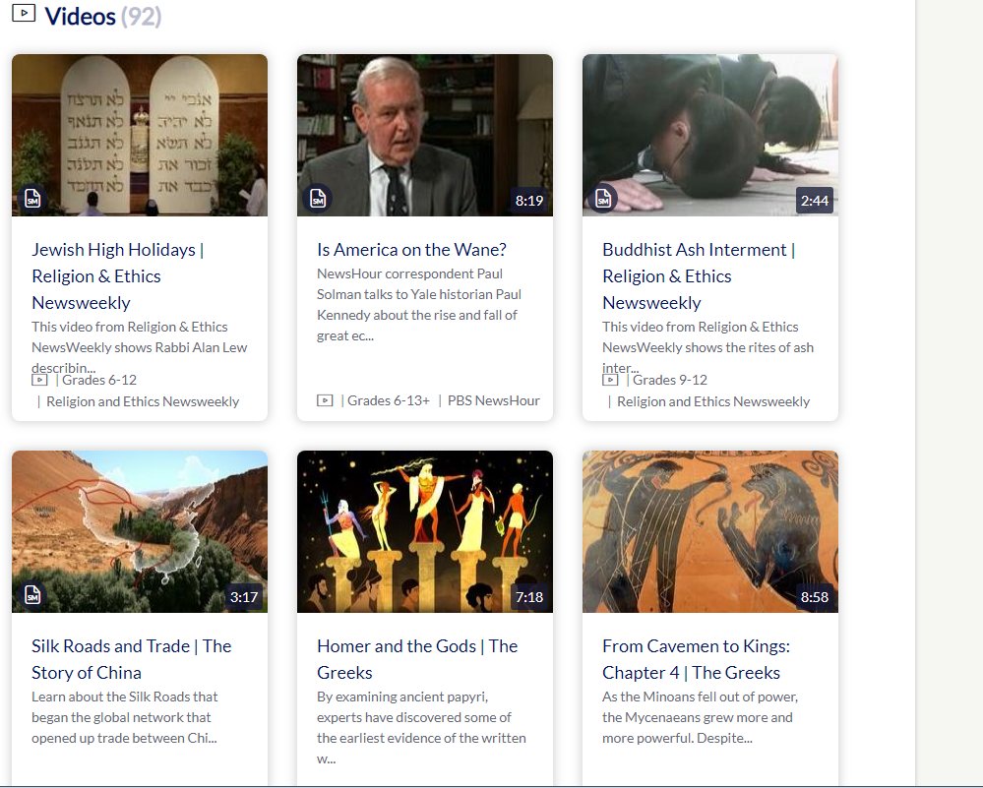
Task: Click support materials icon on Jewish High Holidays thumbnail
Action: 32,199
